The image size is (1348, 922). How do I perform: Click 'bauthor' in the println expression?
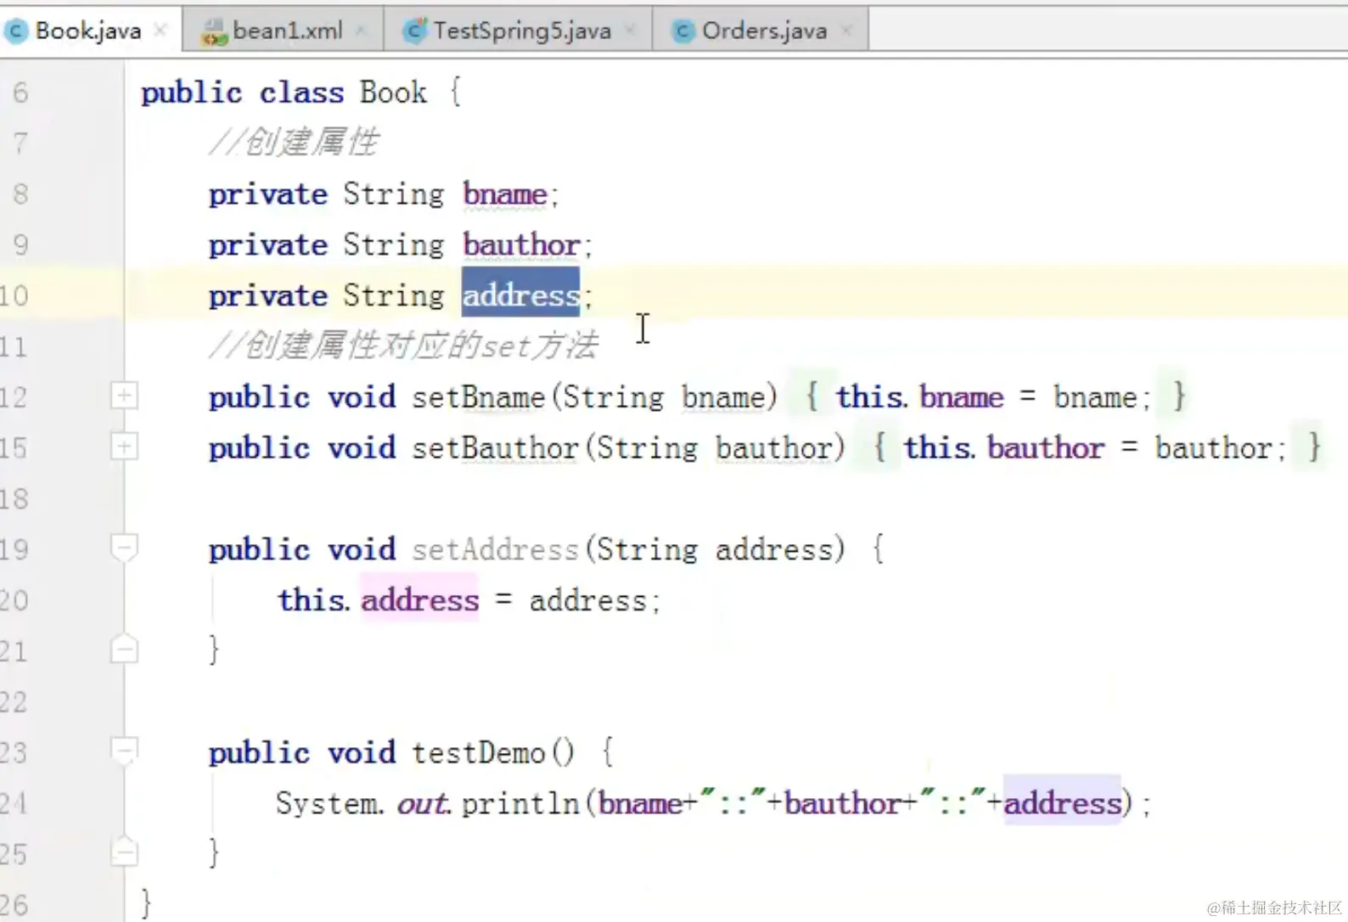click(x=841, y=803)
